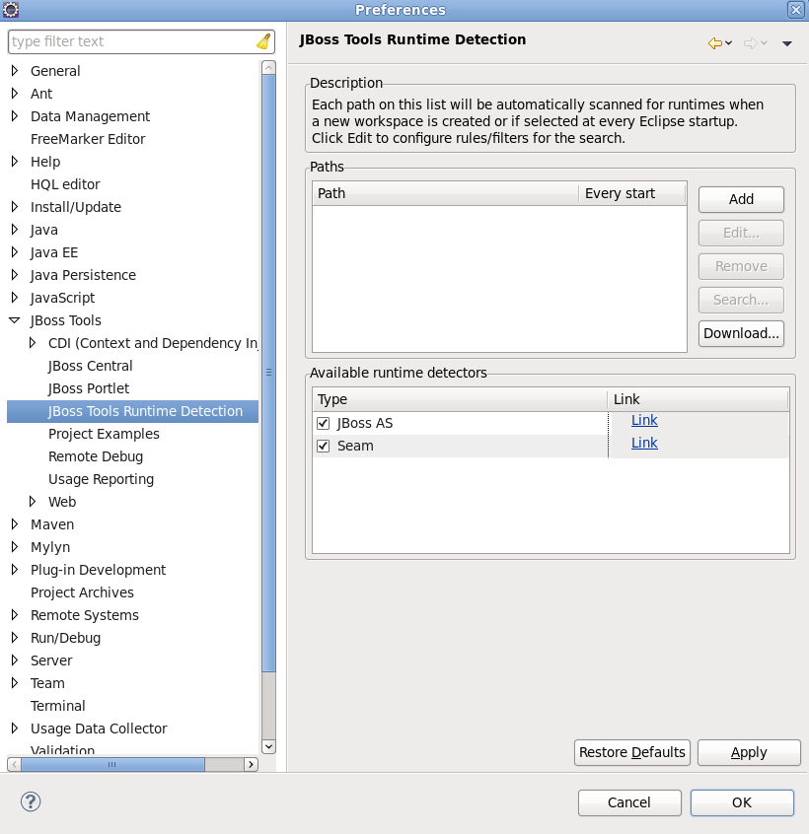Select JBoss Tools Runtime Detection item
The image size is (809, 834).
[132, 411]
